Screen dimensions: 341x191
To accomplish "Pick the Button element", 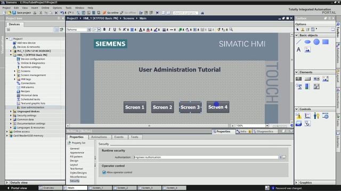I will click(307, 79).
